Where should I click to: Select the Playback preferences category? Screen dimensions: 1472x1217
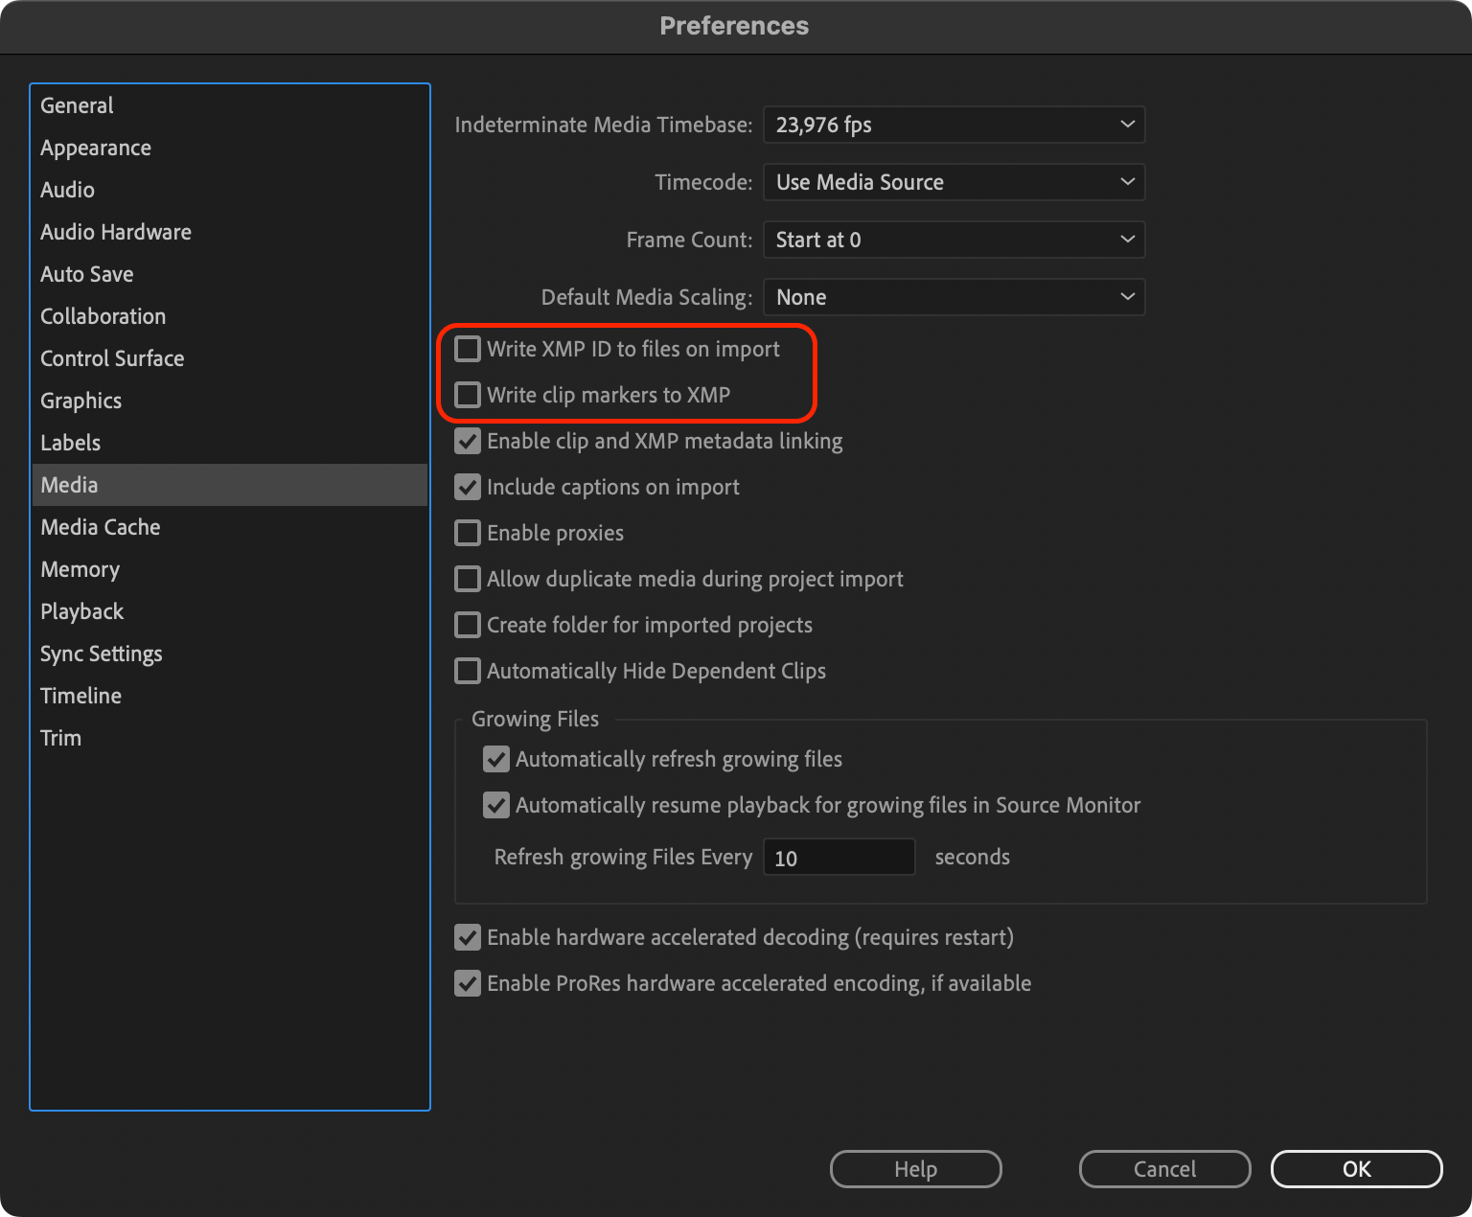click(x=81, y=611)
